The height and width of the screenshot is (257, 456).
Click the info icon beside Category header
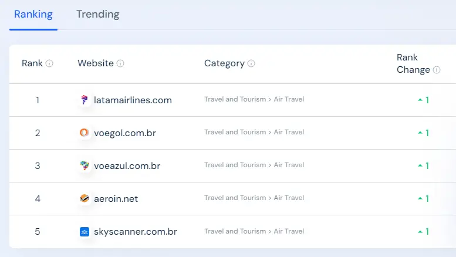coord(251,63)
